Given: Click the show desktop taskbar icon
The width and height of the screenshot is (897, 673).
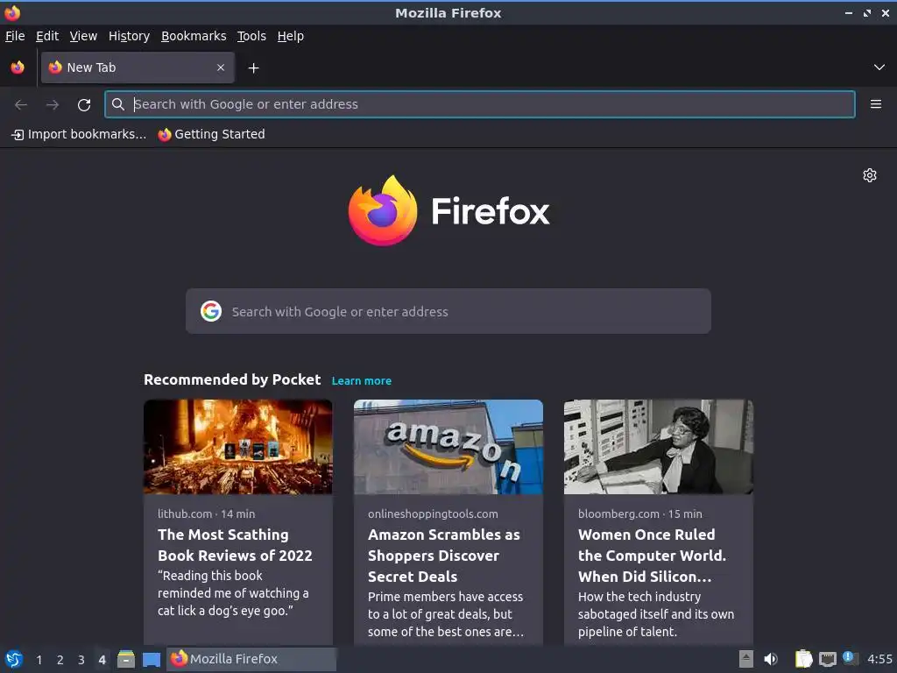Looking at the screenshot, I should pyautogui.click(x=152, y=659).
